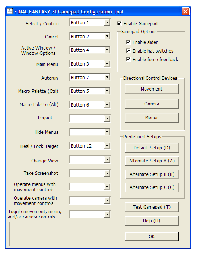Click the 'Autorun' label text
This screenshot has height=256, width=200.
pos(50,78)
